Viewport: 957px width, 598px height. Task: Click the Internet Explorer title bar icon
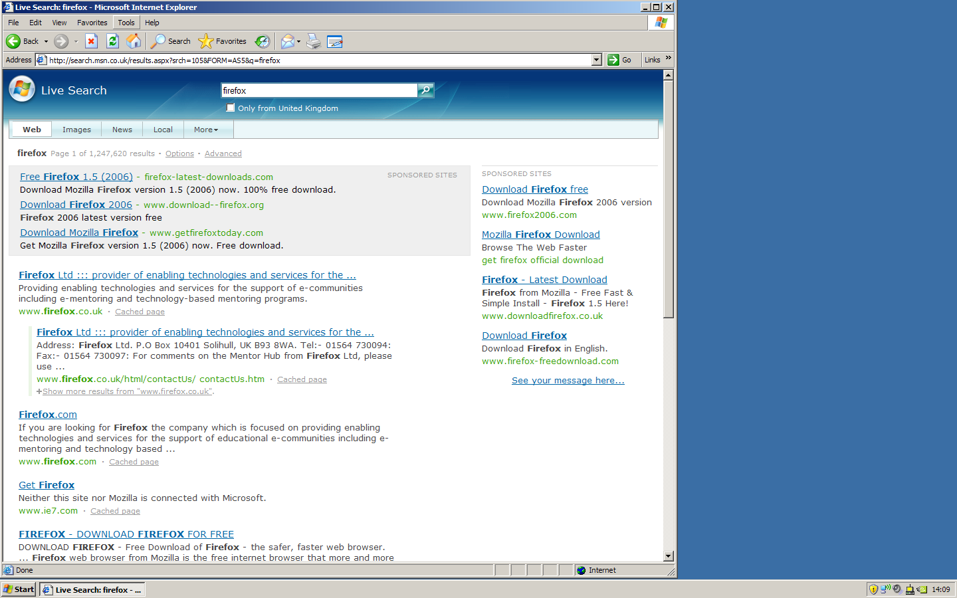pyautogui.click(x=8, y=7)
